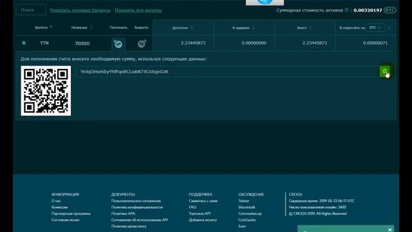Image resolution: width=412 pixels, height=232 pixels.
Task: Open the Добавить монету footer link
Action: pos(203,220)
